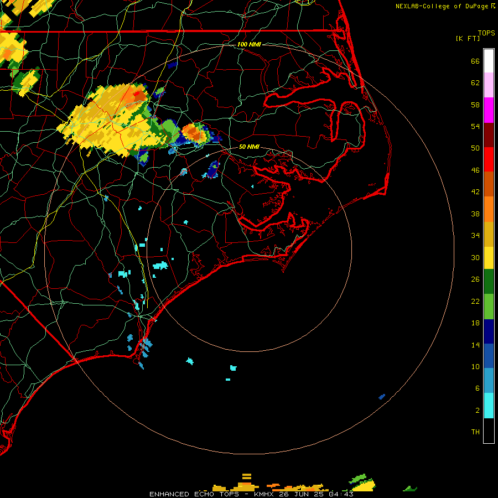Click the 100 NMI range ring label
The image size is (498, 498).
point(249,44)
